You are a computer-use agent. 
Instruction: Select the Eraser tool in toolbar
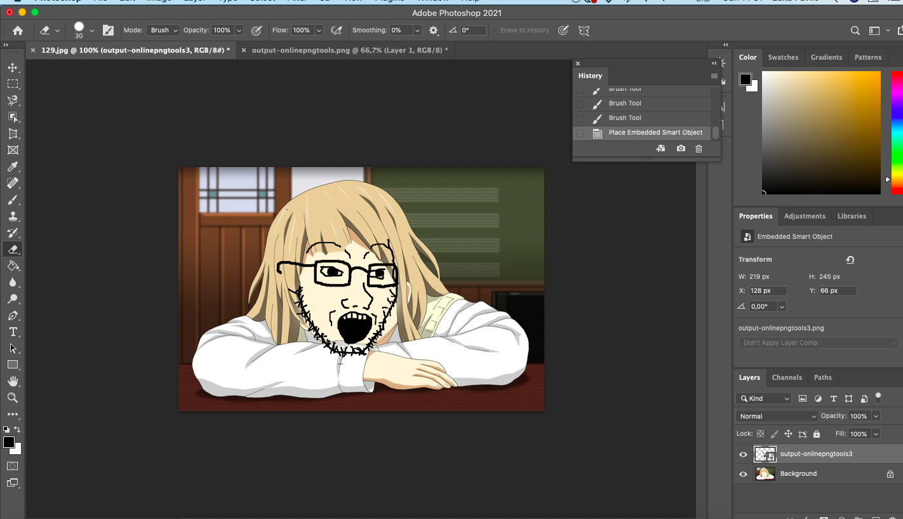[13, 249]
